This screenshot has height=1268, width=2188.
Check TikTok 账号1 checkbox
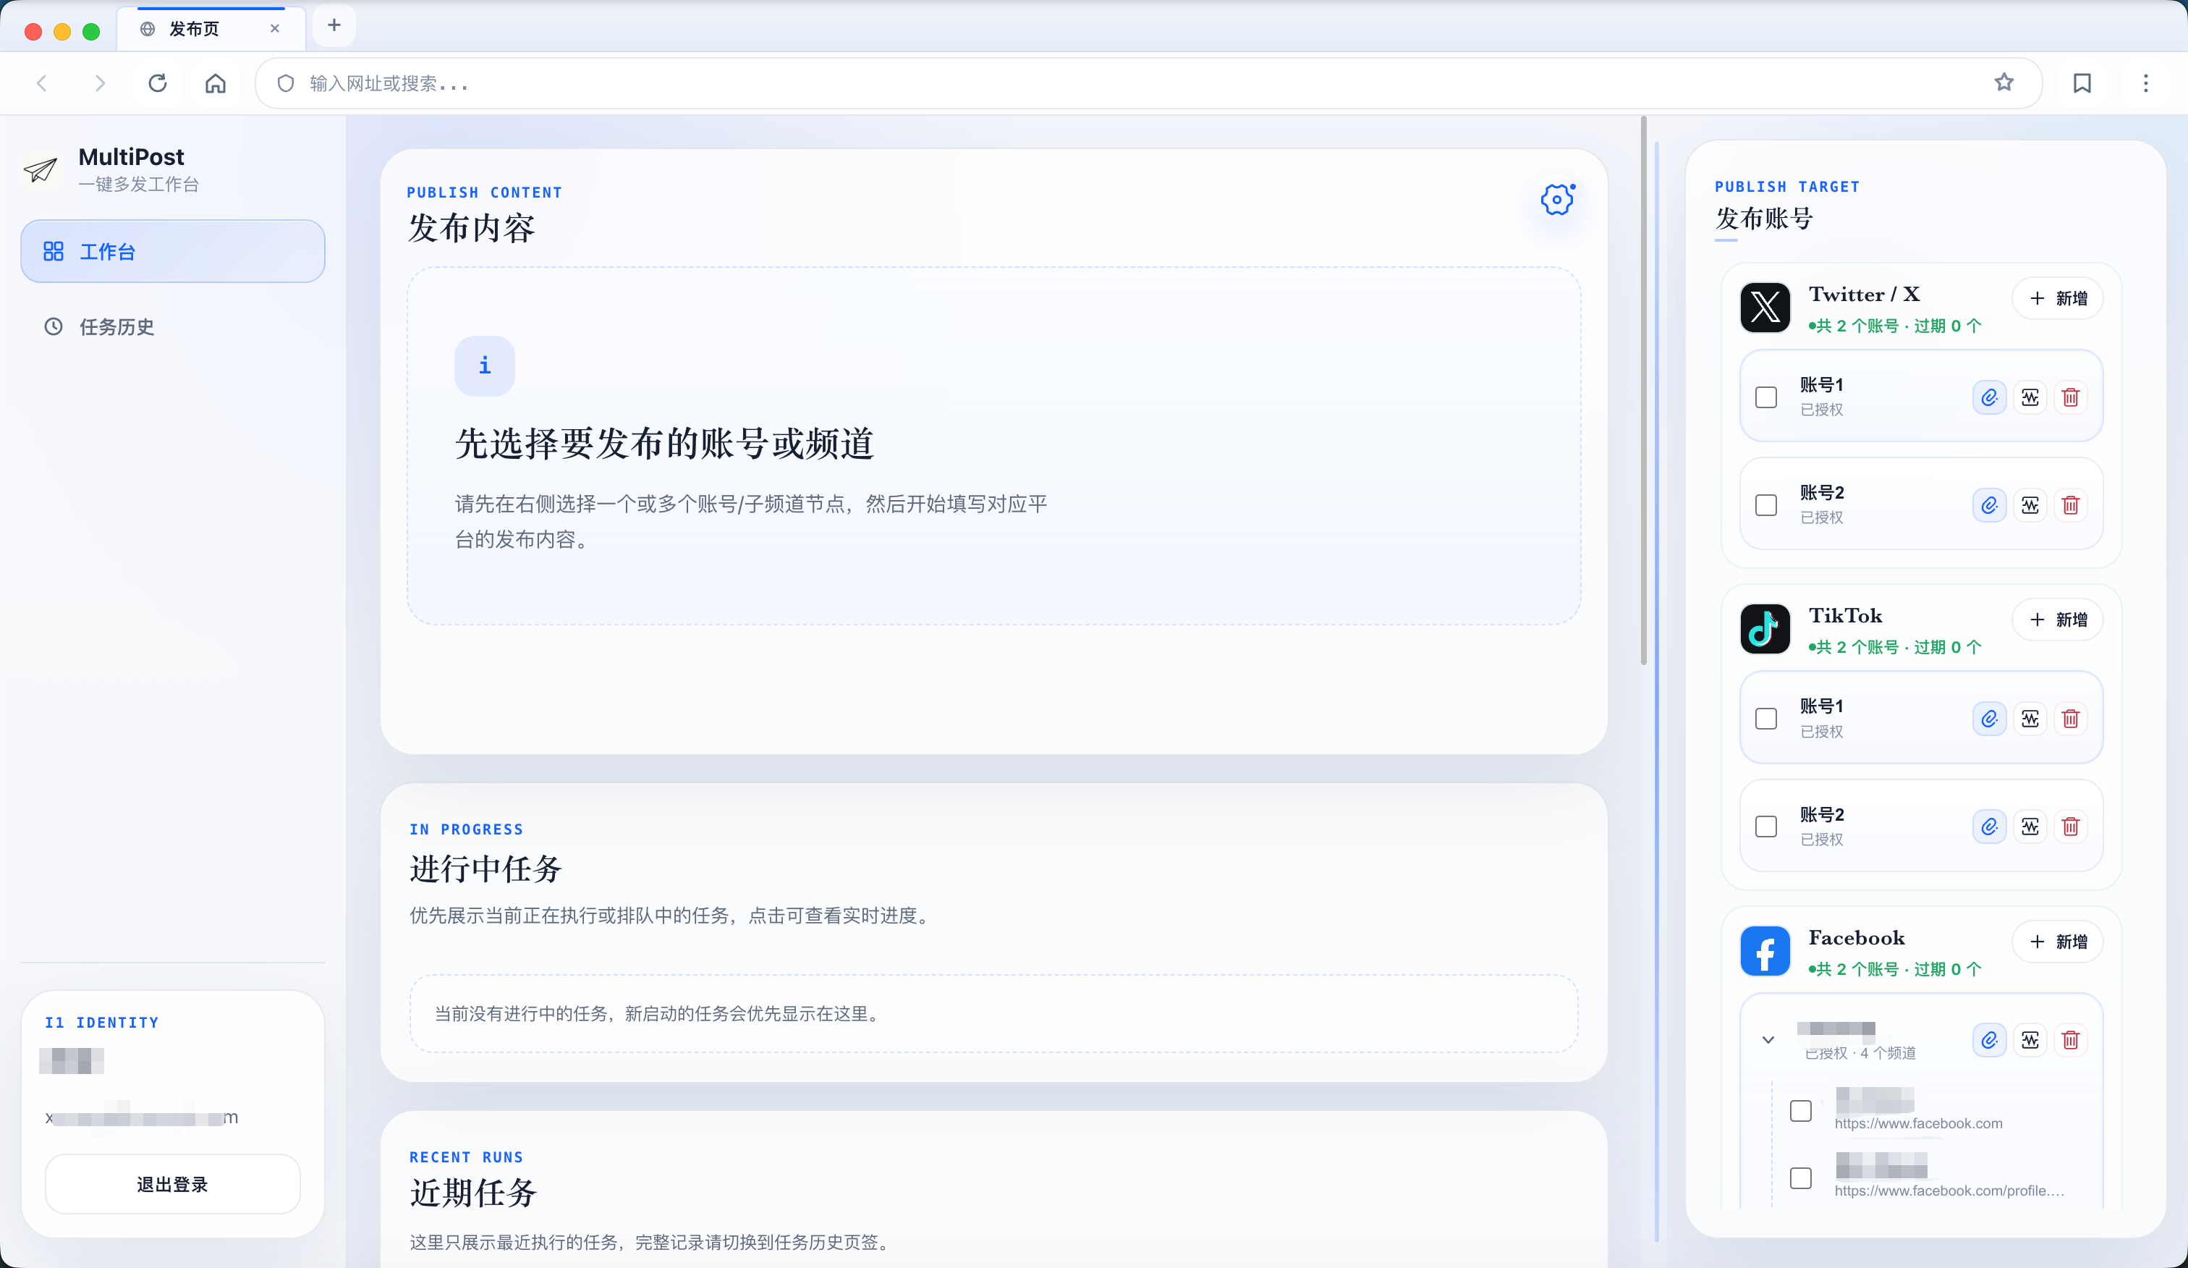tap(1766, 719)
